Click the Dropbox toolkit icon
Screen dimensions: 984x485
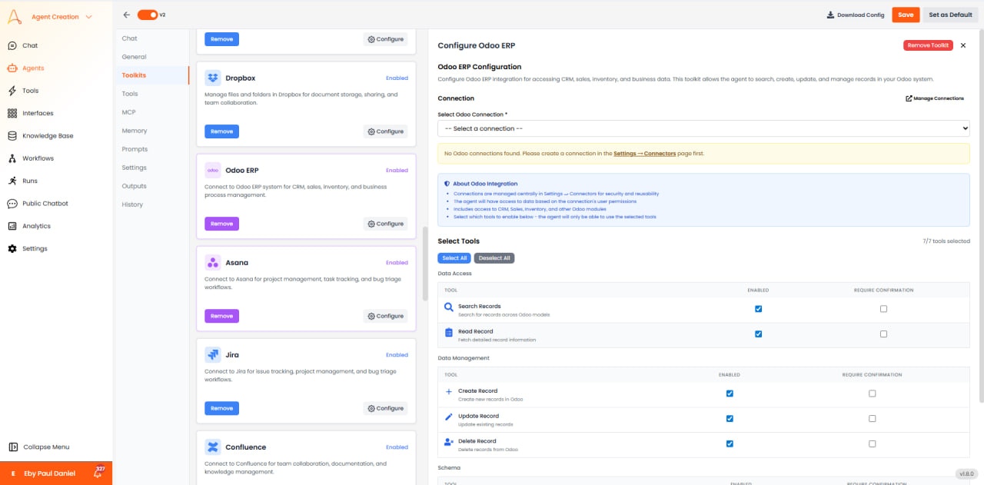(x=212, y=77)
